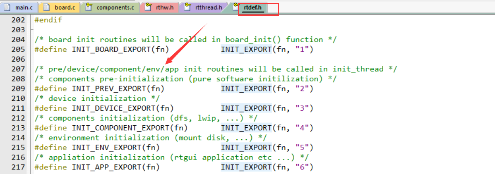Click the "5" string literal
The image size is (495, 174).
(302, 148)
